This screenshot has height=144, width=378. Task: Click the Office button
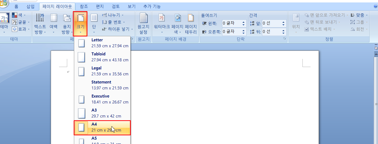coord(3,3)
